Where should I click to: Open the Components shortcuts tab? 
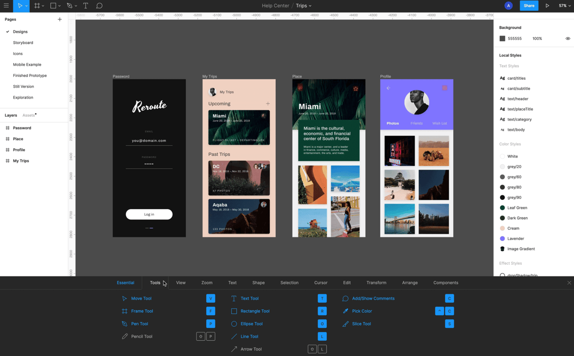click(446, 283)
